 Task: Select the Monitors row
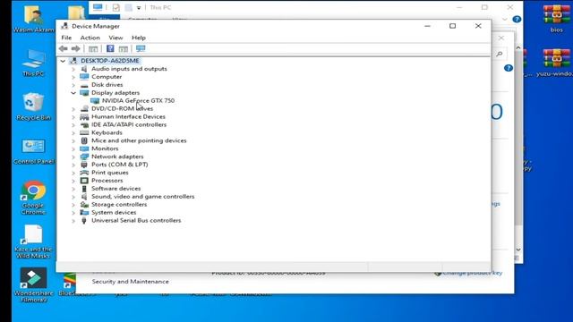[x=105, y=148]
